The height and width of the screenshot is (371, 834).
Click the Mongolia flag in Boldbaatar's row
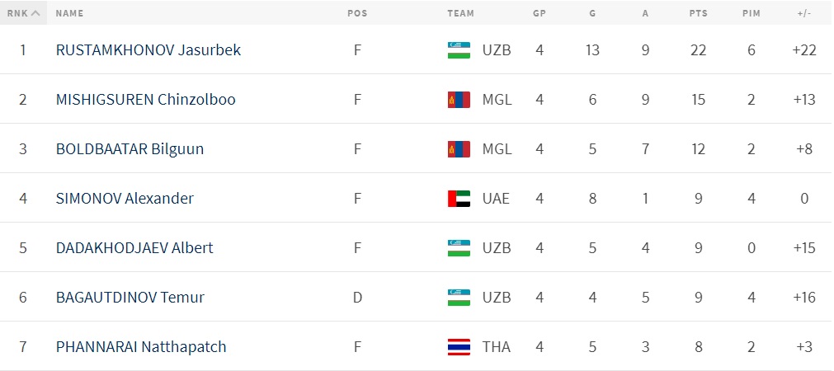(x=459, y=149)
